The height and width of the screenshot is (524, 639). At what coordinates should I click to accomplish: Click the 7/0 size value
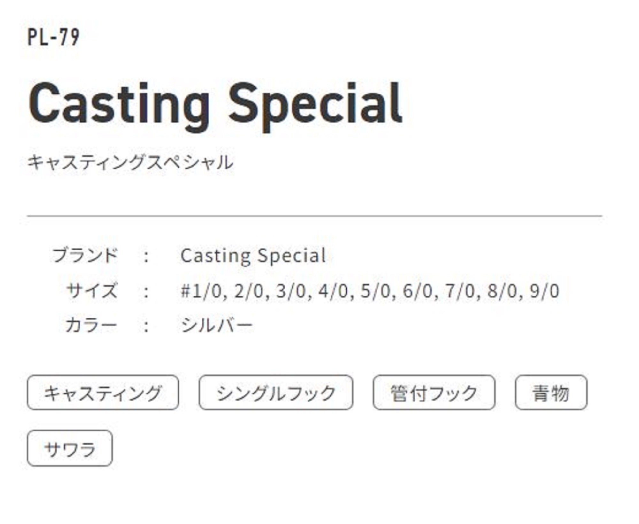point(459,291)
